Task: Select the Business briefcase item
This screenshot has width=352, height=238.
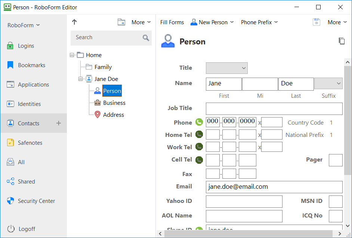Action: click(110, 103)
